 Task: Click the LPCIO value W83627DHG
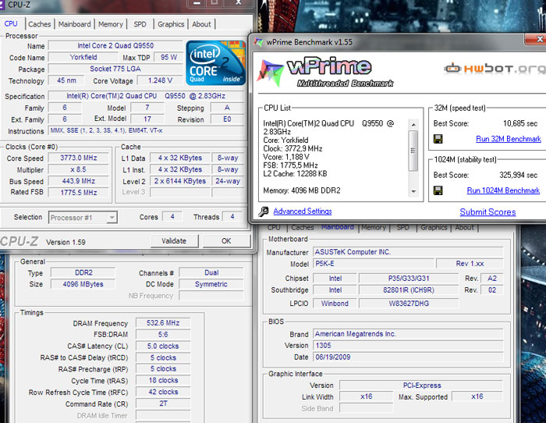tap(409, 304)
